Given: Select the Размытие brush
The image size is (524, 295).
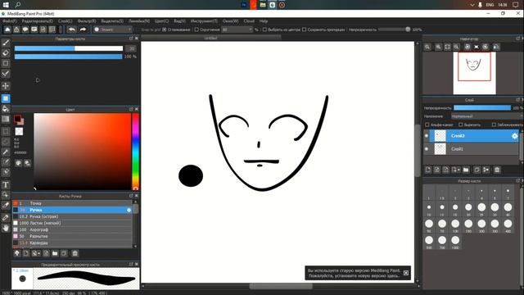Looking at the screenshot, I should click(x=73, y=236).
